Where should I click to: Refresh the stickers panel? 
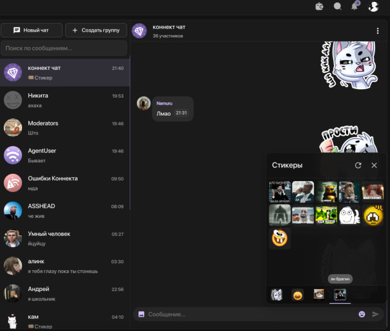(358, 165)
